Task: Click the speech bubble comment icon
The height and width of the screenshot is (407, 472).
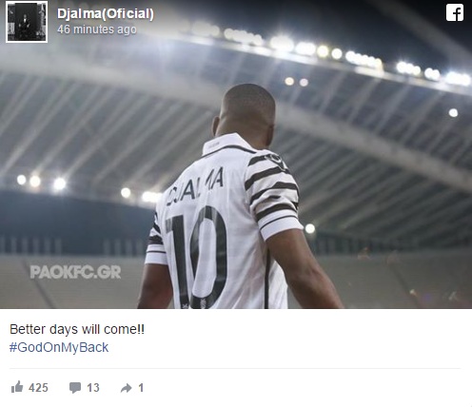Action: click(75, 388)
